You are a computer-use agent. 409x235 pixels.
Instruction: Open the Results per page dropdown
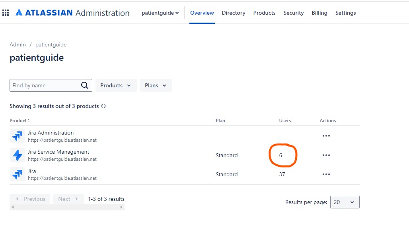click(345, 202)
